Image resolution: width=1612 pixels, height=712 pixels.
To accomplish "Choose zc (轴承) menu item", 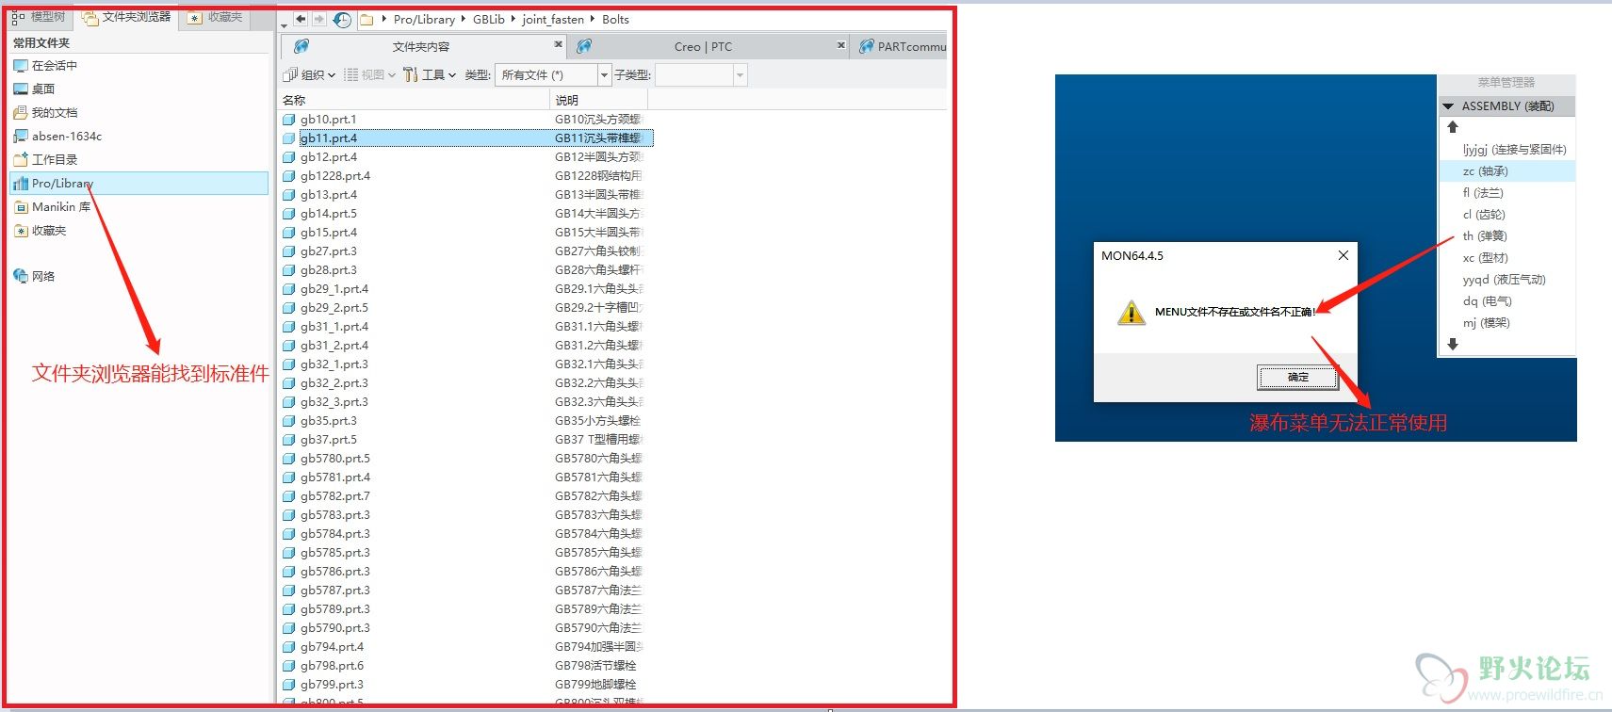I will click(x=1486, y=171).
